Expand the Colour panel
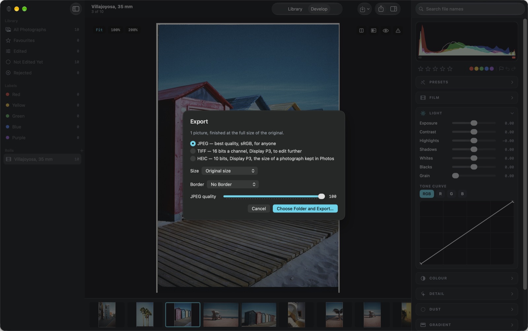The image size is (528, 331). pos(467,278)
